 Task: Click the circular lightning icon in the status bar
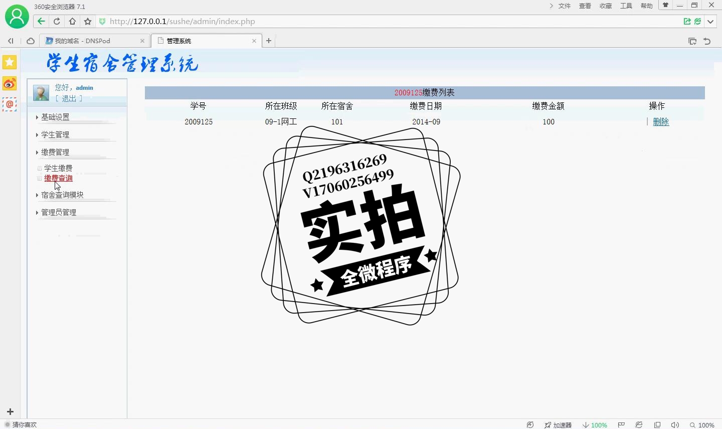pos(530,424)
